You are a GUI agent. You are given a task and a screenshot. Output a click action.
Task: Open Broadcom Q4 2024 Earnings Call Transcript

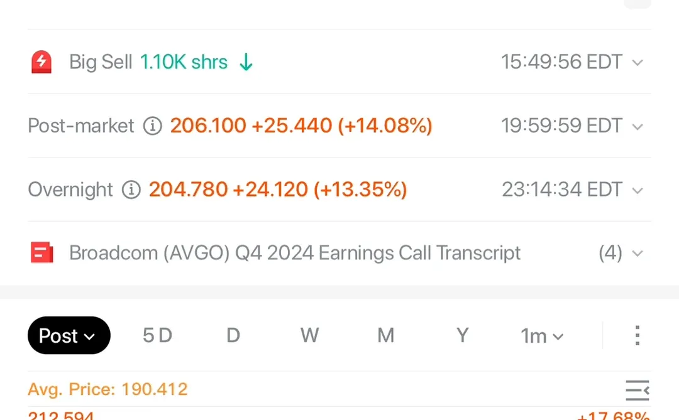pos(294,253)
